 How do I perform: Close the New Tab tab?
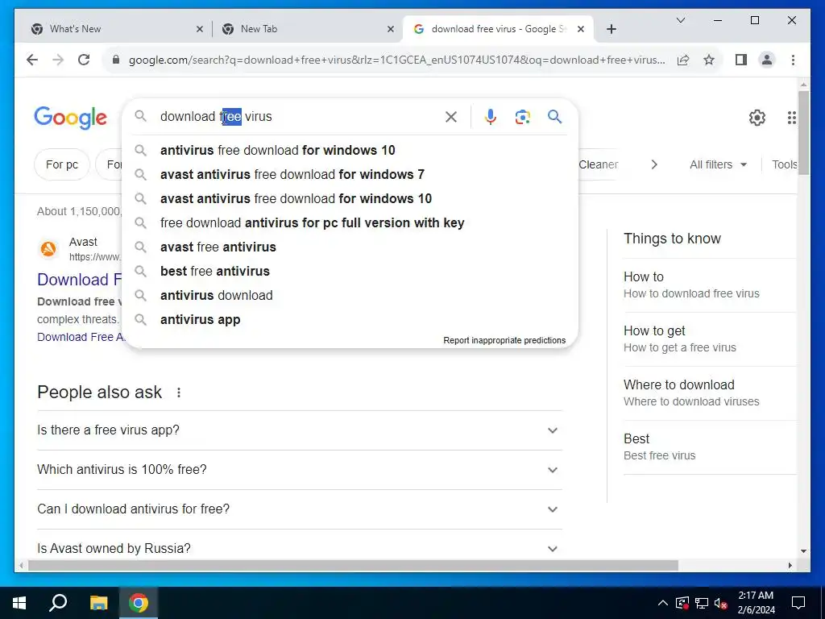(x=391, y=29)
